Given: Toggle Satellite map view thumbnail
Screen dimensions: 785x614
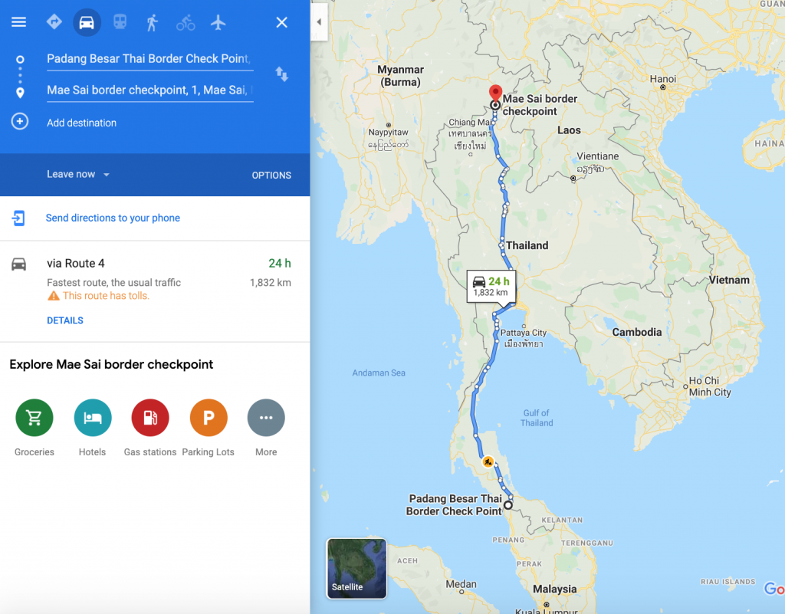Looking at the screenshot, I should pyautogui.click(x=356, y=569).
